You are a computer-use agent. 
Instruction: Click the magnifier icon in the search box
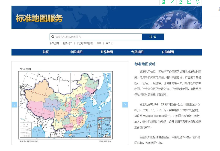click(x=53, y=37)
